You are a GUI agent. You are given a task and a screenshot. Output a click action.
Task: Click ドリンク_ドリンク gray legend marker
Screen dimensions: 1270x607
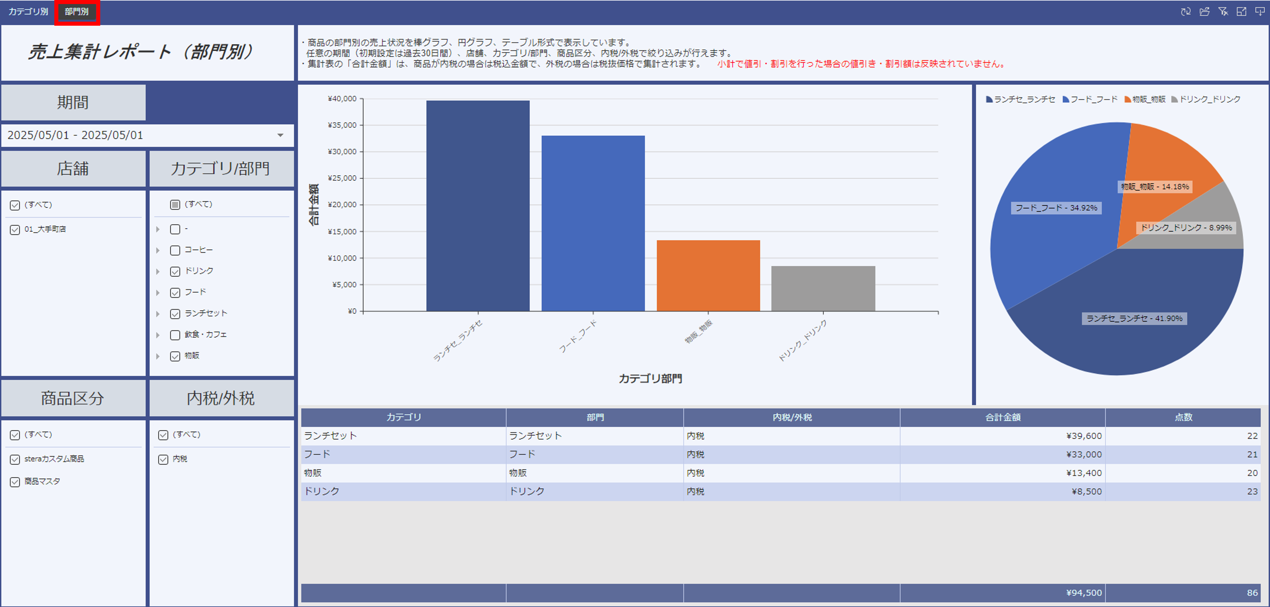1175,100
